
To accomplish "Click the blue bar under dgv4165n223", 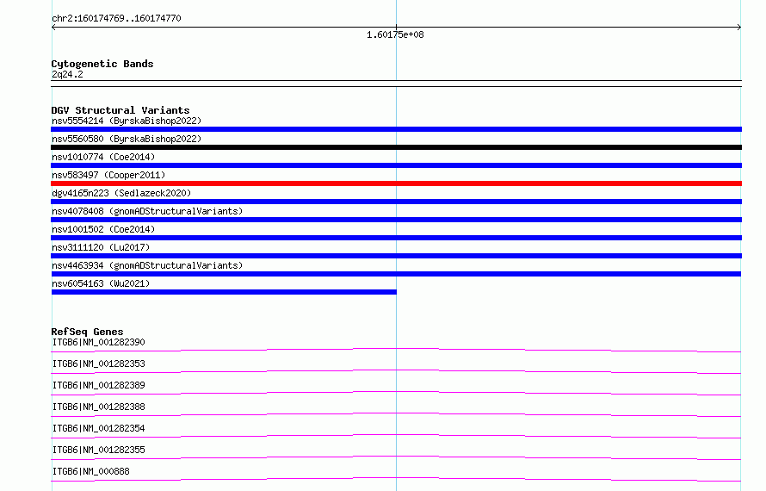I will [x=396, y=202].
